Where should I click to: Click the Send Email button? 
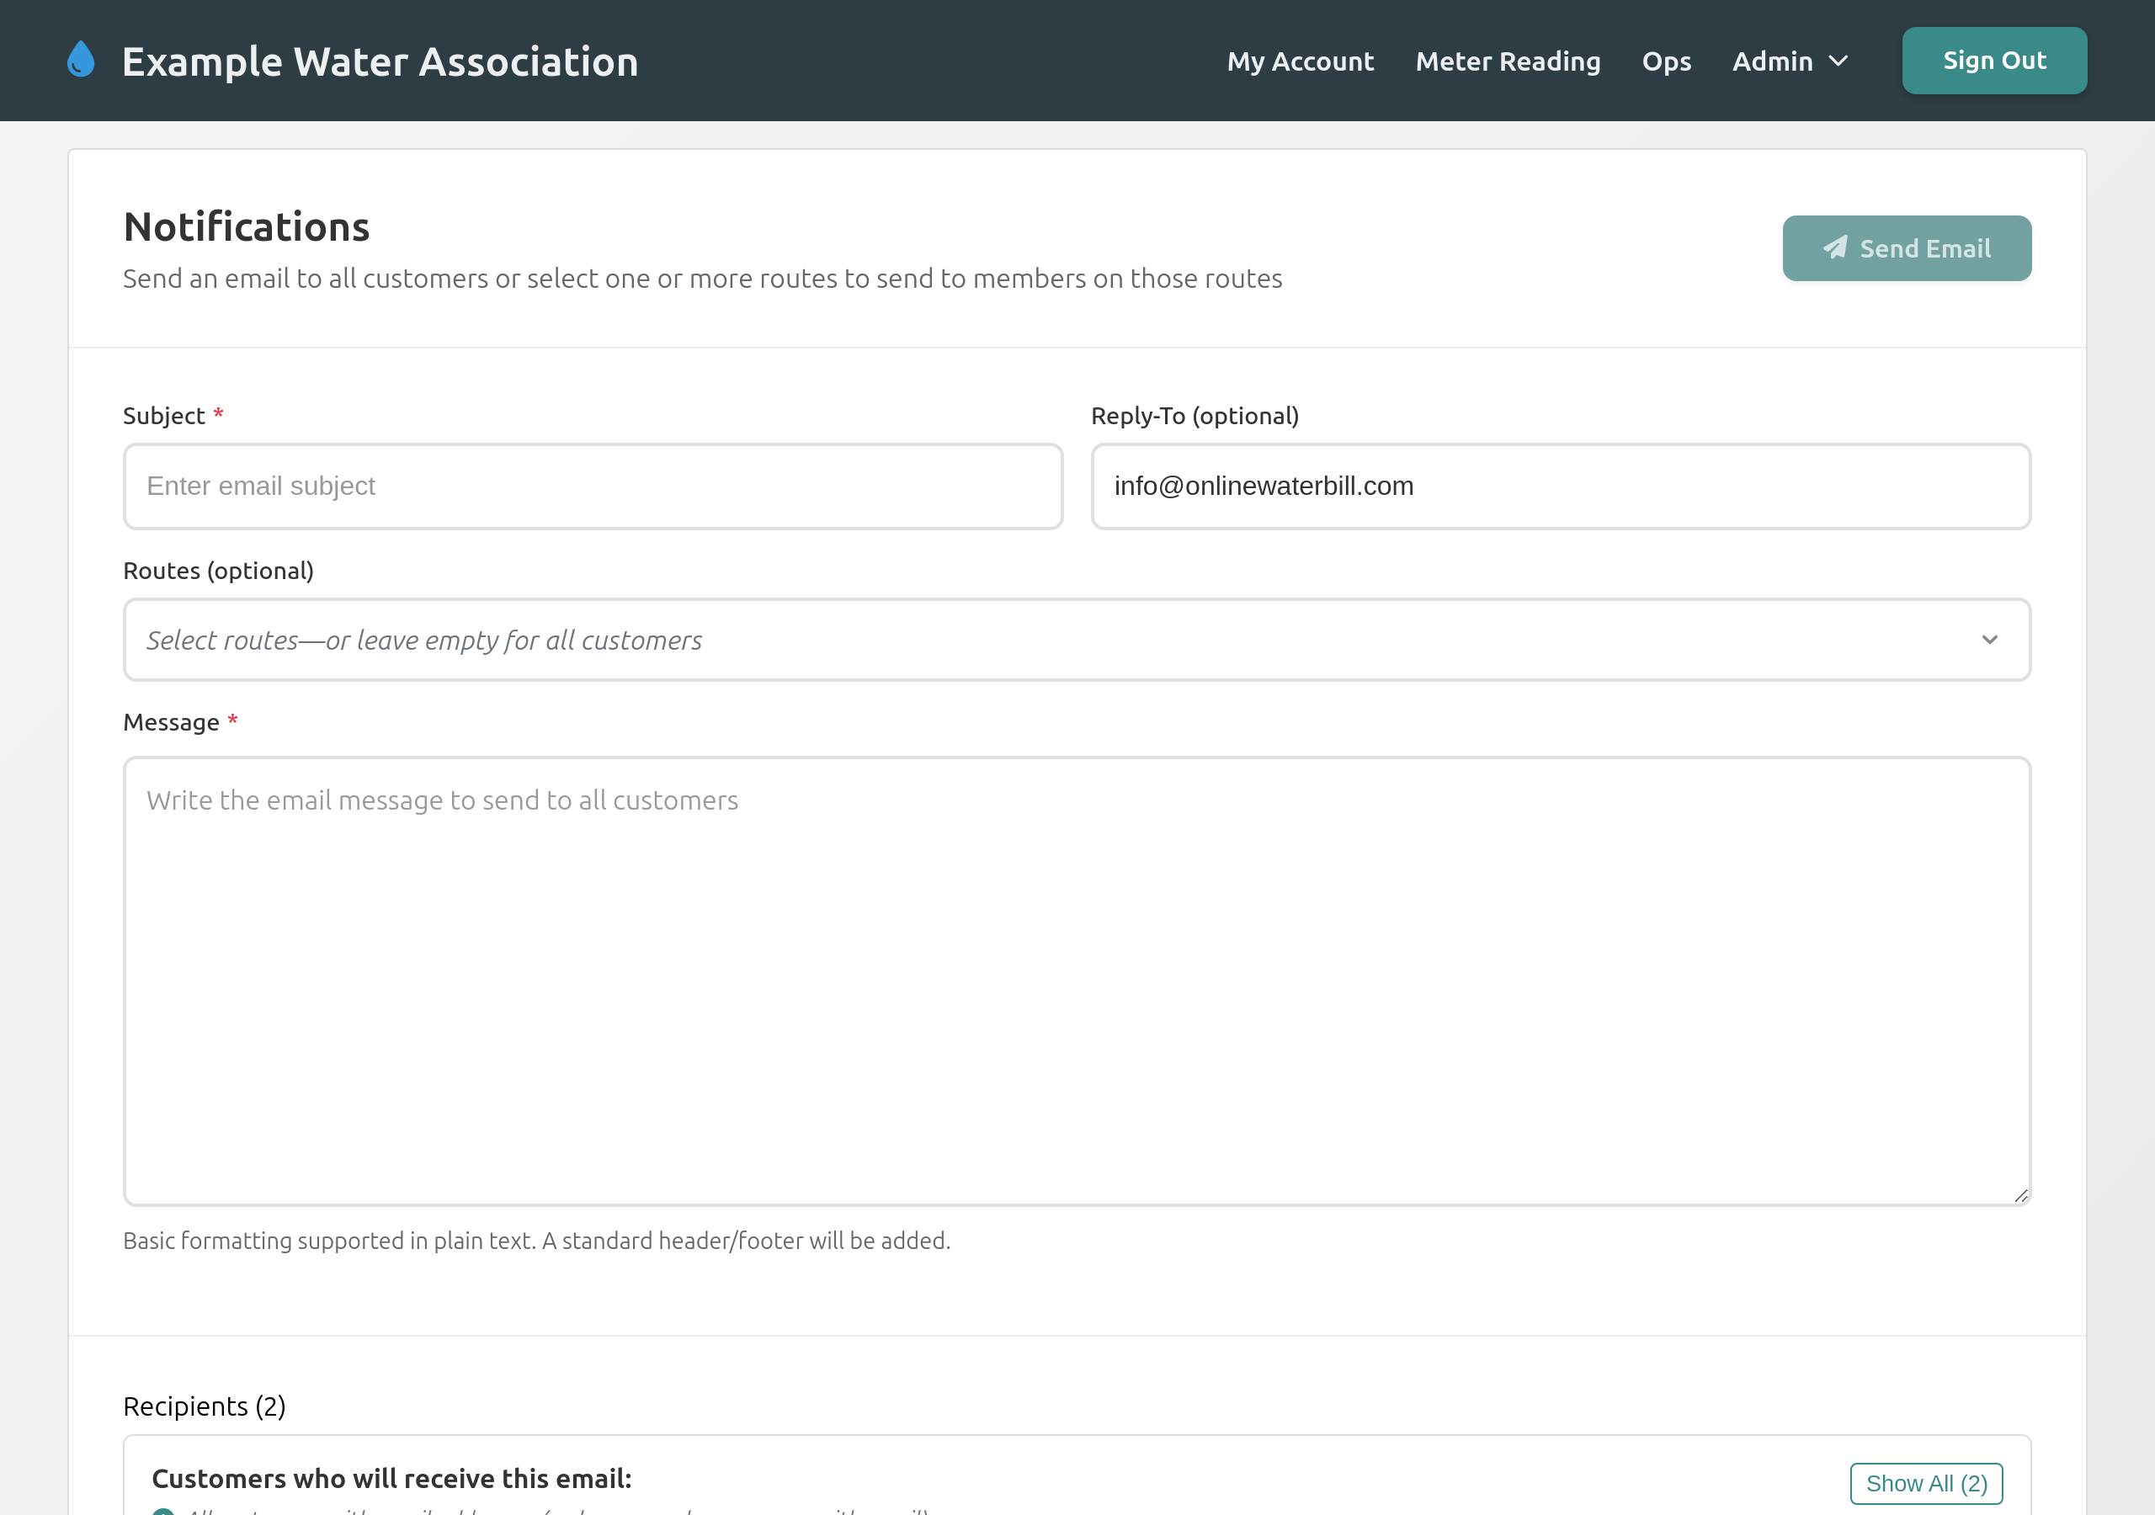[1907, 247]
